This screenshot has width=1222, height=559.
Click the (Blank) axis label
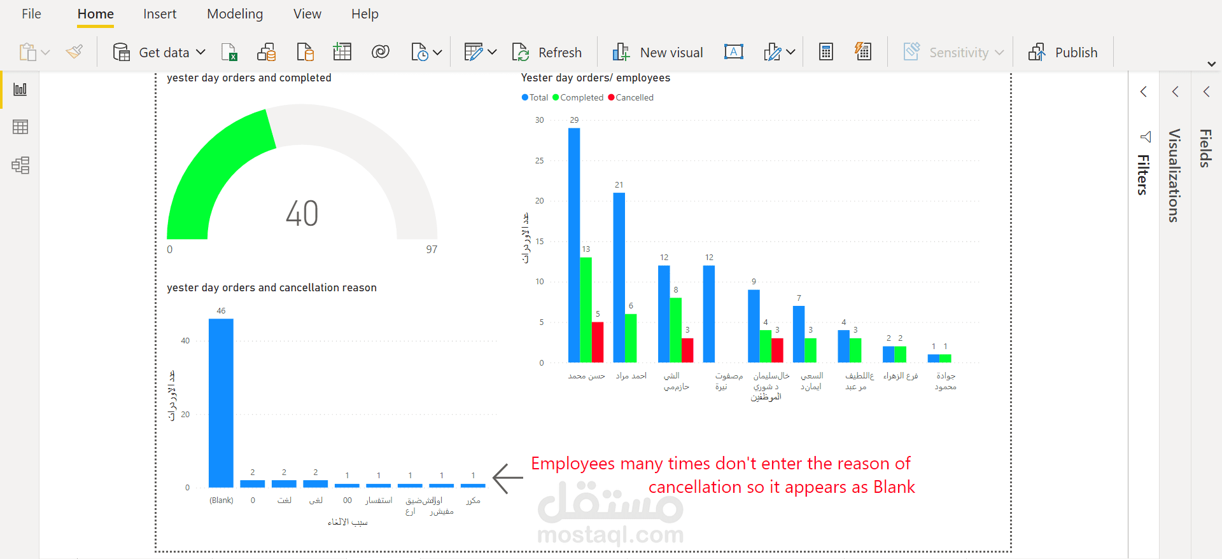(x=221, y=500)
